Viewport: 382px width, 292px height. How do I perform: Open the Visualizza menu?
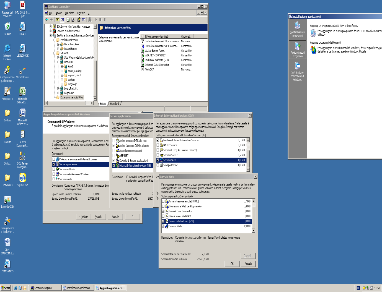click(69, 13)
